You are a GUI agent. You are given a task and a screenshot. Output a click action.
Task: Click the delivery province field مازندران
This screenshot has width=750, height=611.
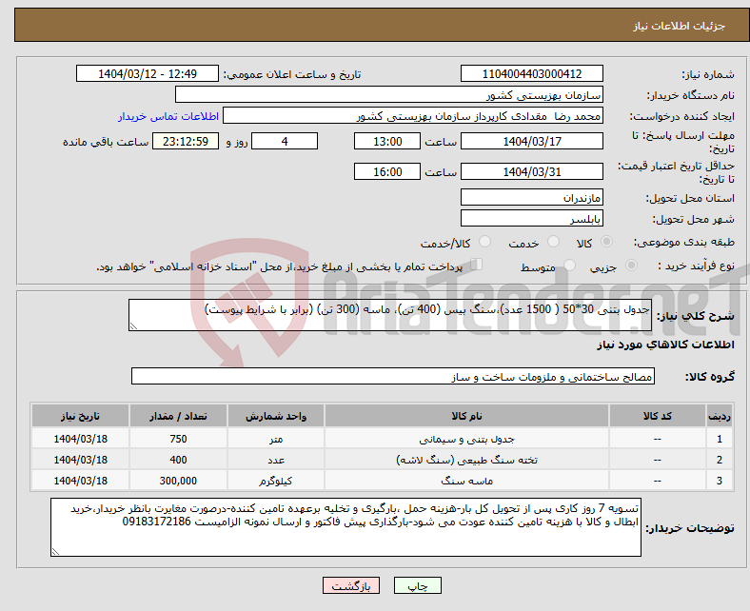[531, 197]
